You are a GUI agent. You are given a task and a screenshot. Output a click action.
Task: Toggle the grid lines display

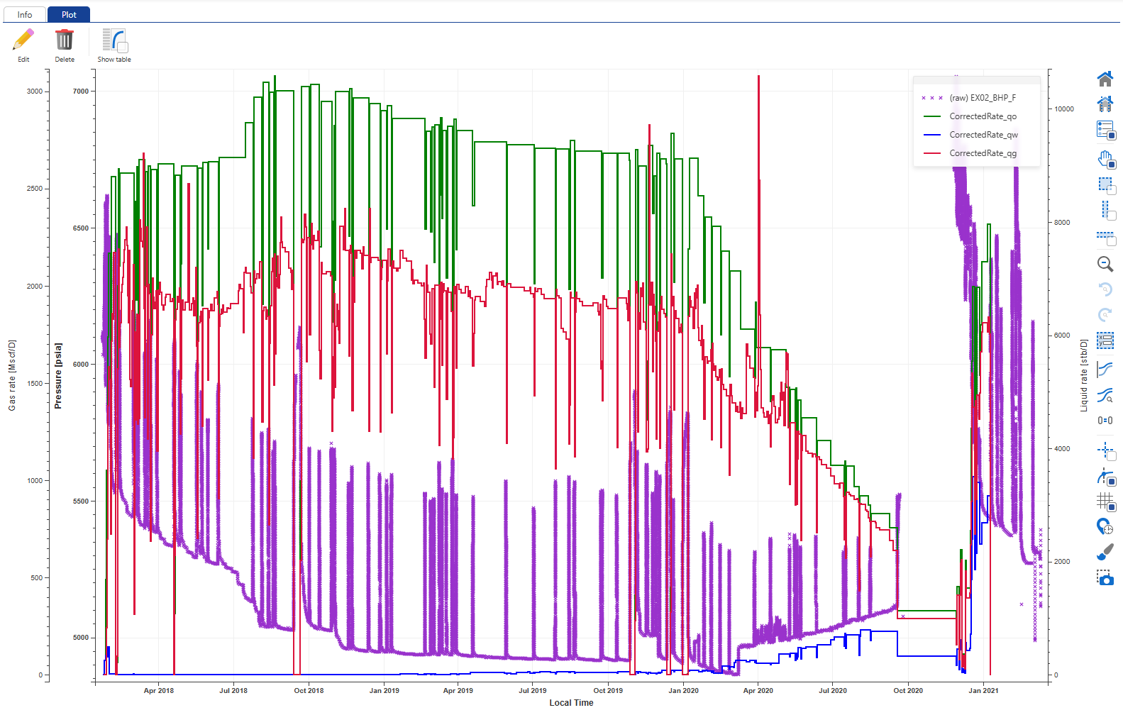(1105, 501)
